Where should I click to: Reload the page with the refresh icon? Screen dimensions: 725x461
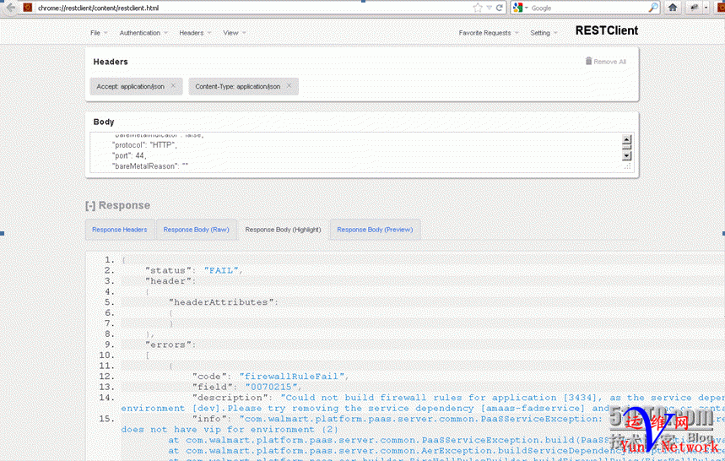[500, 8]
